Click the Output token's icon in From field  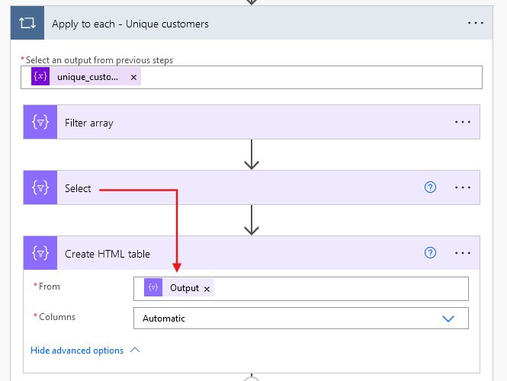click(153, 288)
